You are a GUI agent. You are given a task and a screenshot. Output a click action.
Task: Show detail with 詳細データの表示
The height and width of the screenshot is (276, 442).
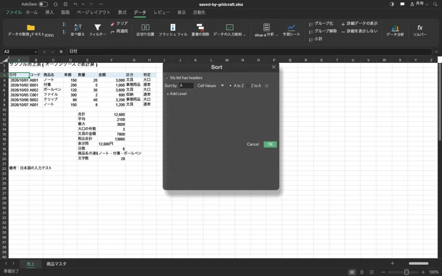click(x=359, y=23)
